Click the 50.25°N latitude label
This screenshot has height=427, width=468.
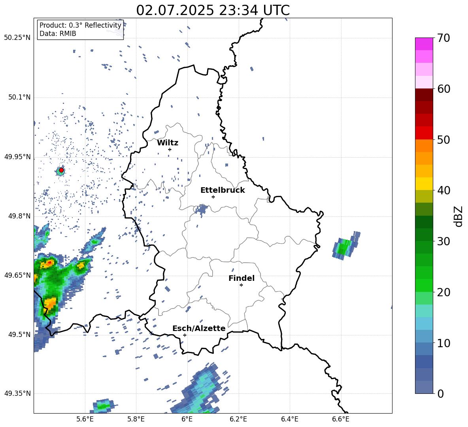point(17,38)
